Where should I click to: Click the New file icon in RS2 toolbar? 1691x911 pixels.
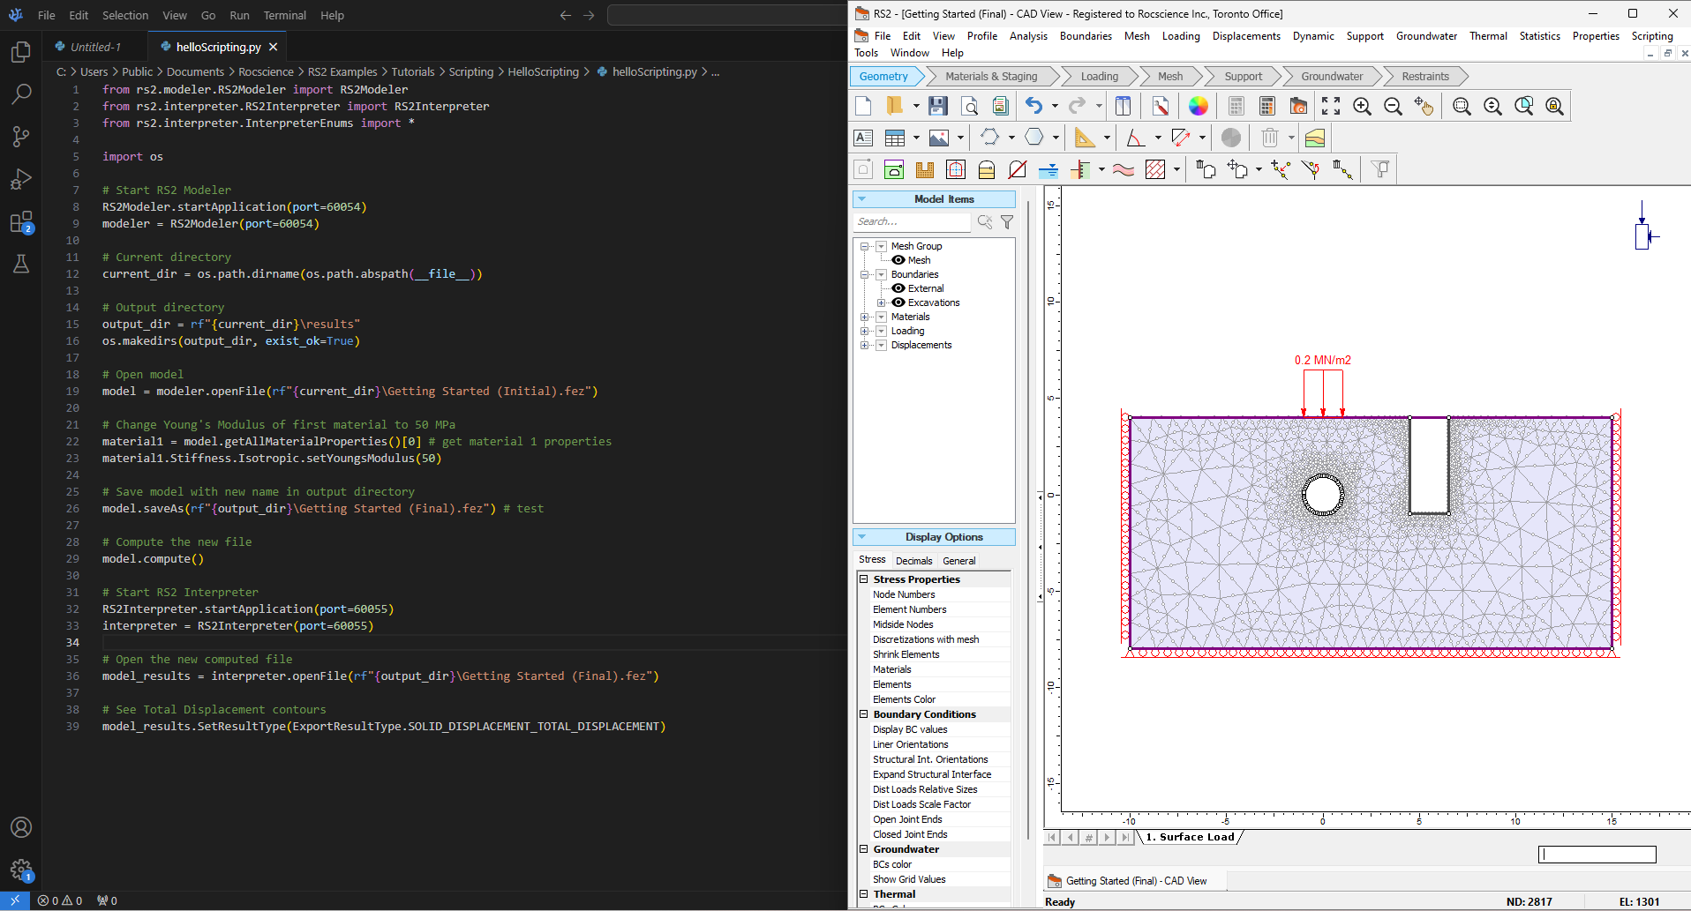coord(864,107)
